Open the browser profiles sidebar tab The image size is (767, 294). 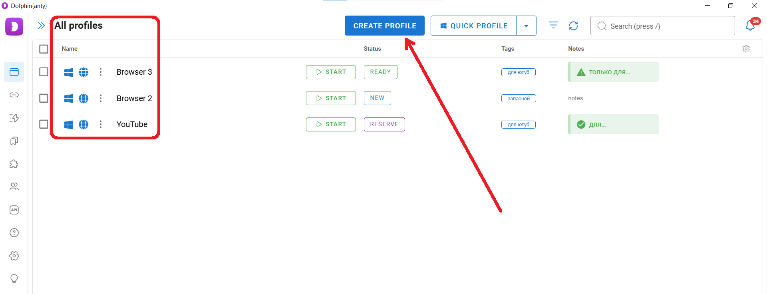pos(14,72)
